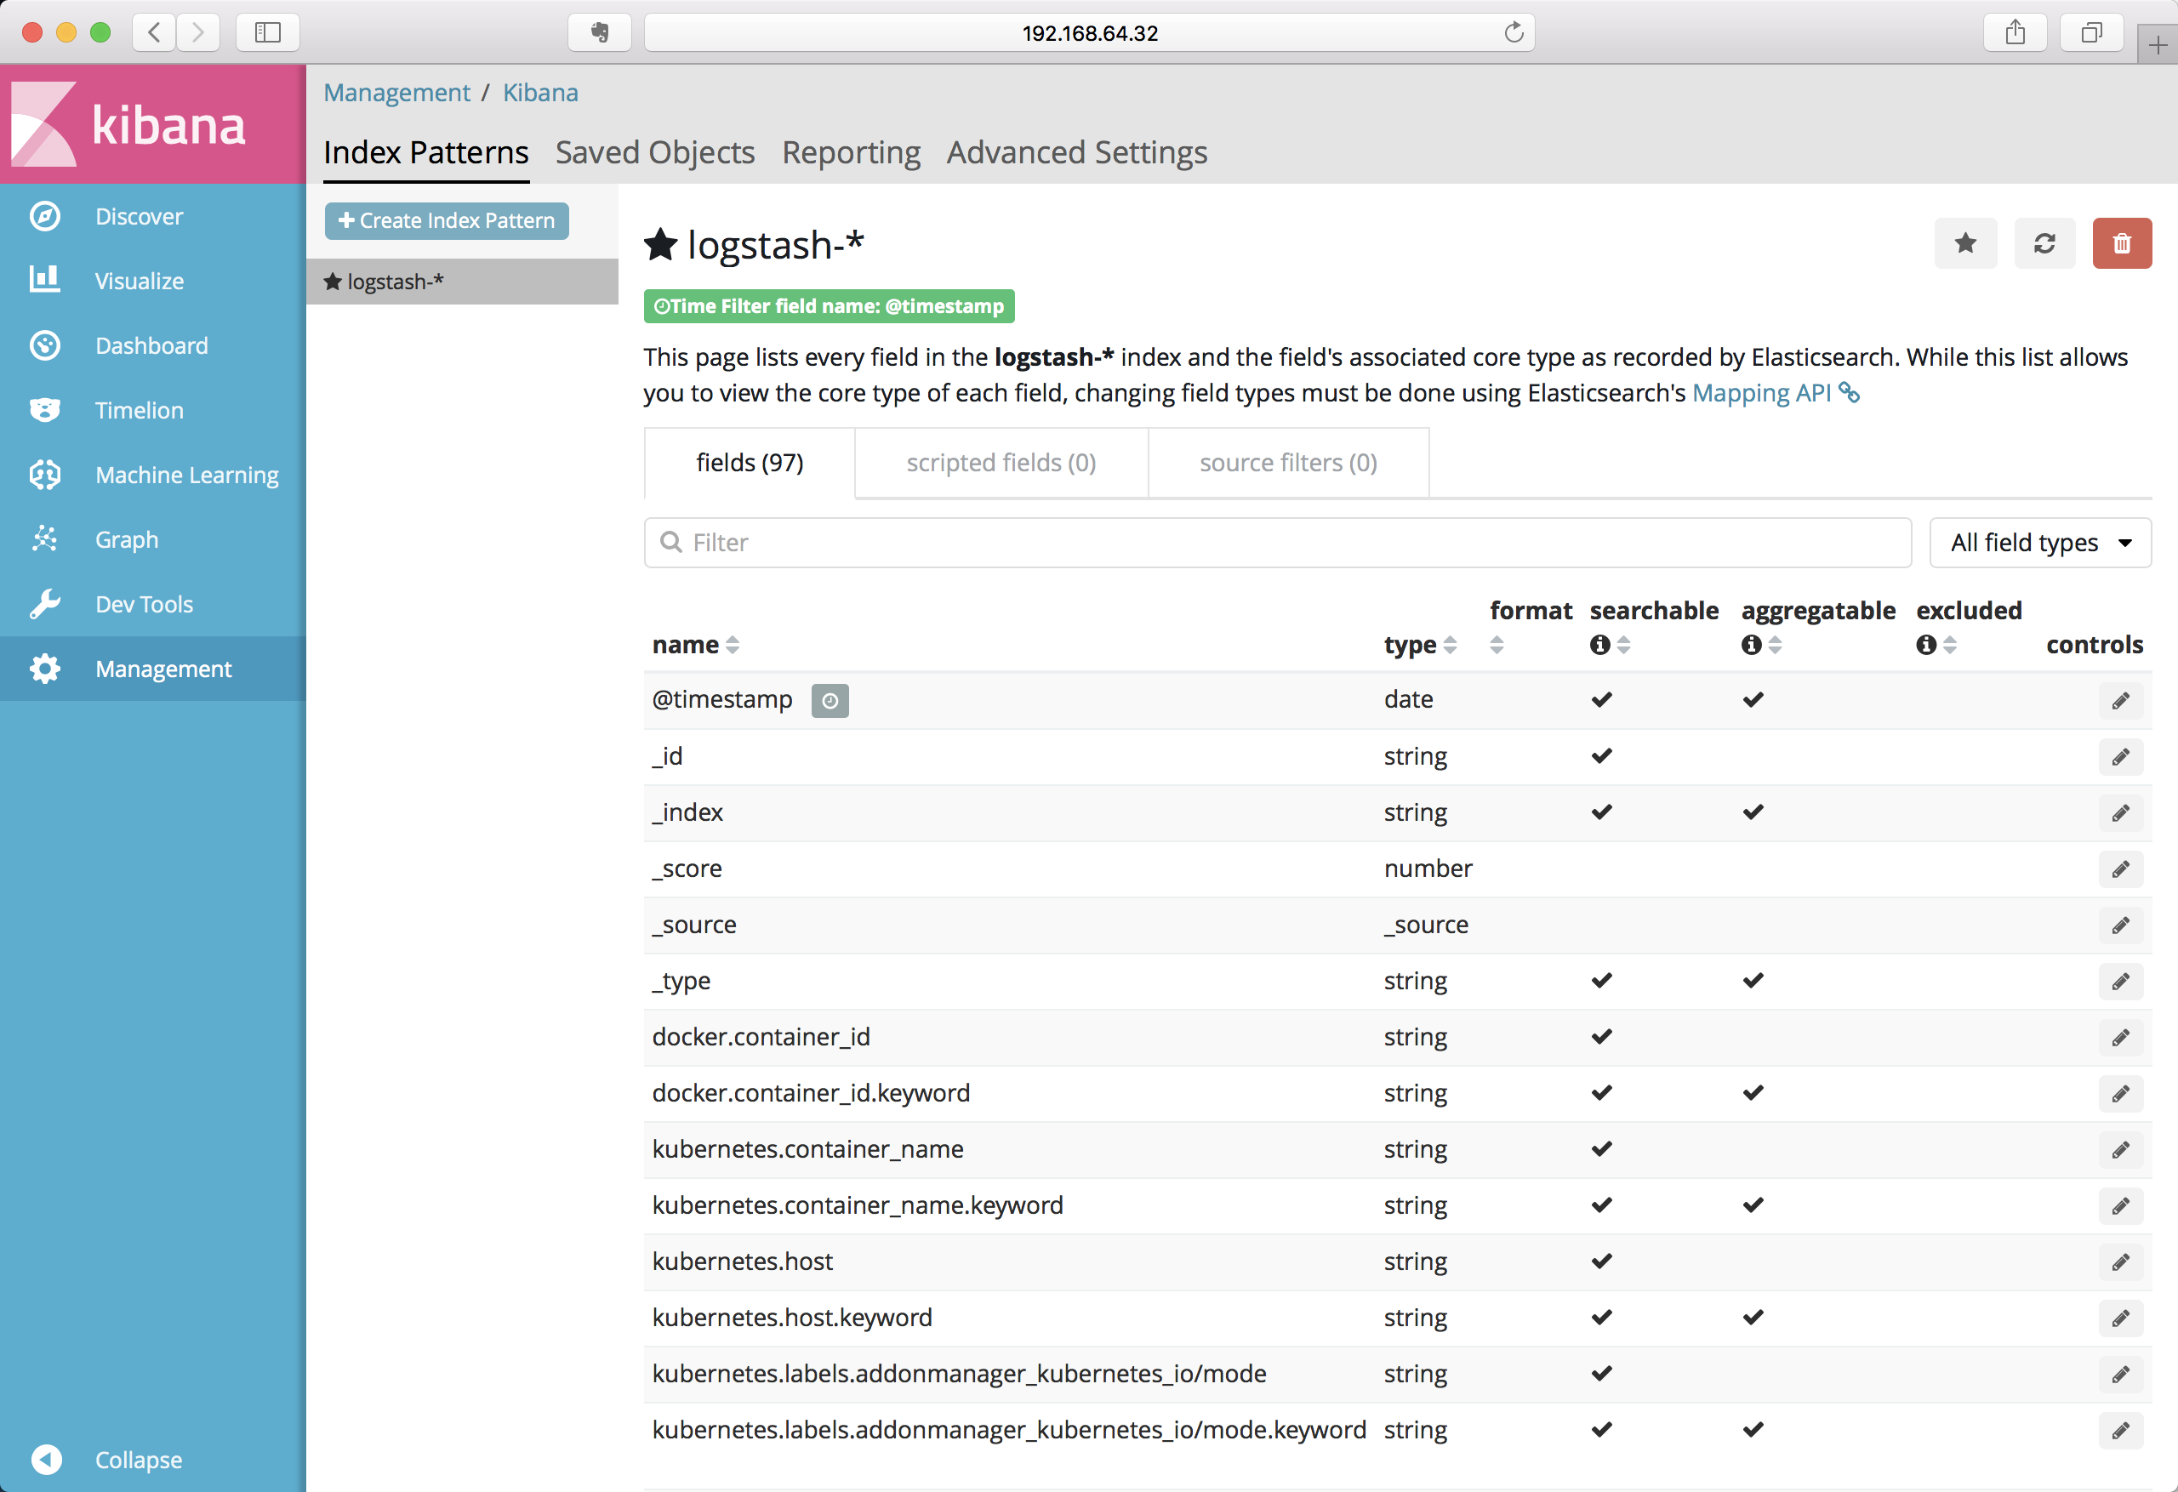Follow the Management breadcrumb link

397,93
